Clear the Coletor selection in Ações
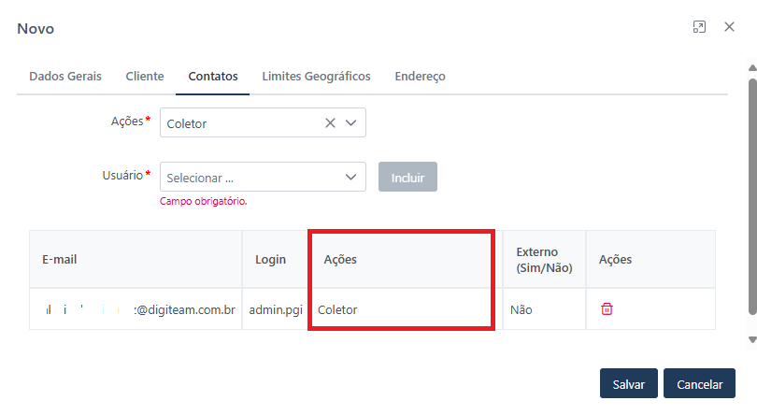This screenshot has height=415, width=757. 330,123
